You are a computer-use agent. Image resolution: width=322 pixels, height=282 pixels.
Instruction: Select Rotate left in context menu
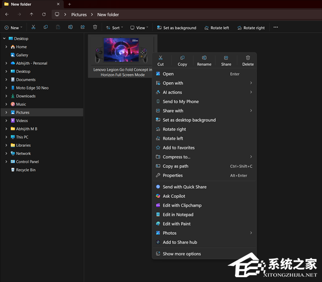click(204, 138)
